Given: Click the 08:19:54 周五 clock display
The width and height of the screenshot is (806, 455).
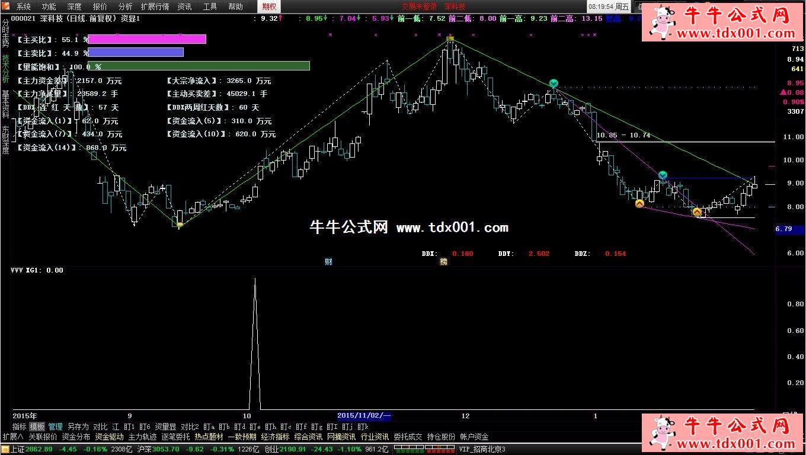Looking at the screenshot, I should tap(609, 7).
